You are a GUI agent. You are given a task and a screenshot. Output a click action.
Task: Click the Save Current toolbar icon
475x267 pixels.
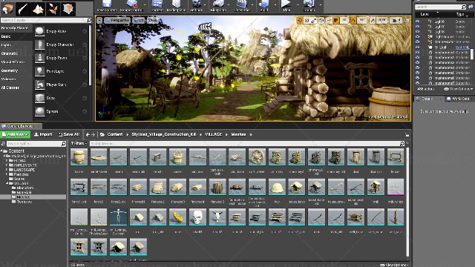(107, 6)
